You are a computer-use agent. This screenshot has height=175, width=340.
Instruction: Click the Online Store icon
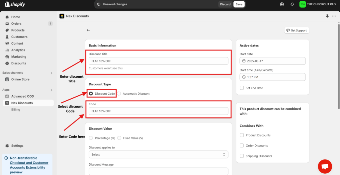(7, 79)
